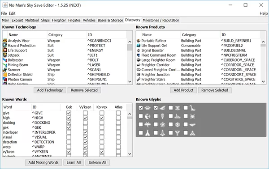This screenshot has height=169, width=269.
Task: Click the Hazard Protection icon
Action: (x=5, y=46)
